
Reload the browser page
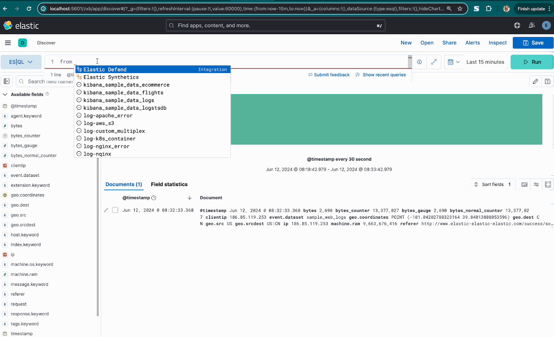coord(29,9)
